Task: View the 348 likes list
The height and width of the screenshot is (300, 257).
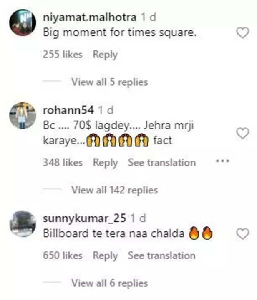Action: point(63,162)
